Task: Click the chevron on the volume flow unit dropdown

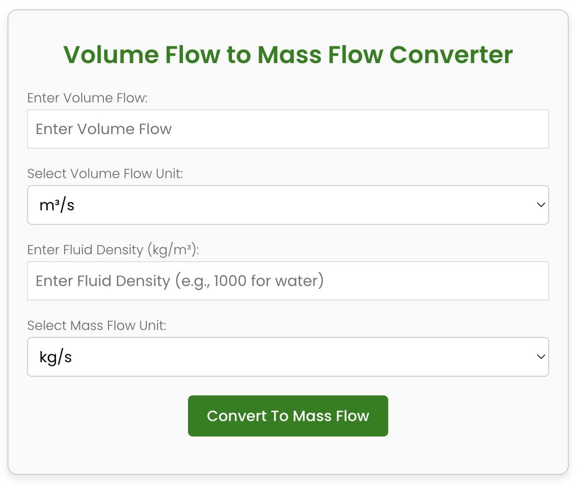Action: pos(540,205)
